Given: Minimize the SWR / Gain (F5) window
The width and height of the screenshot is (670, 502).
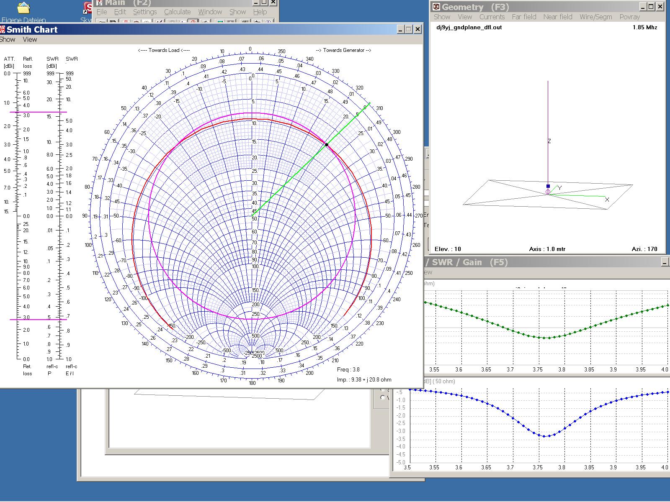Looking at the screenshot, I should click(665, 262).
